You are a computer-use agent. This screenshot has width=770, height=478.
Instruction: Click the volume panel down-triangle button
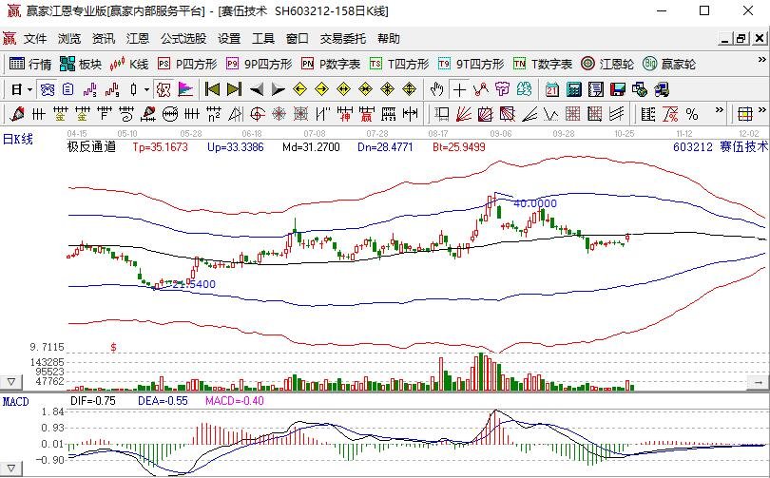(x=10, y=382)
